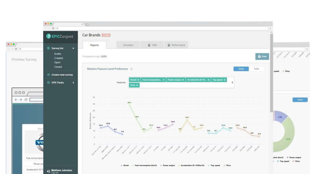This screenshot has width=316, height=174.
Task: Click the help icon next to Relative Feature Level Preference
Action: tap(131, 69)
